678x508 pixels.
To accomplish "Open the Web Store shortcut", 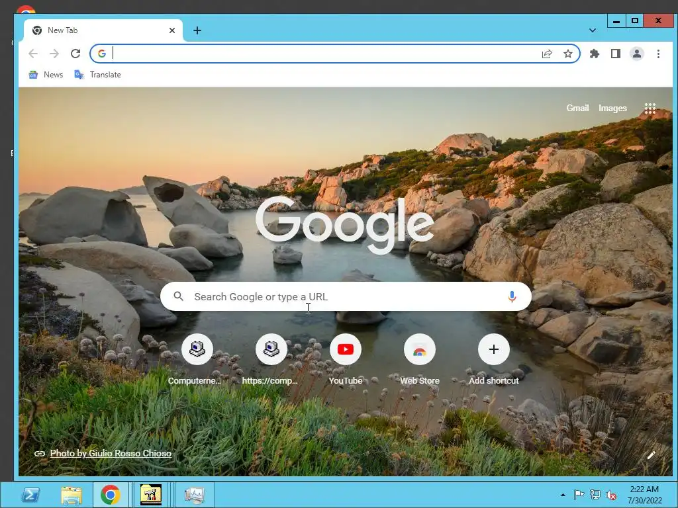I will coord(419,359).
